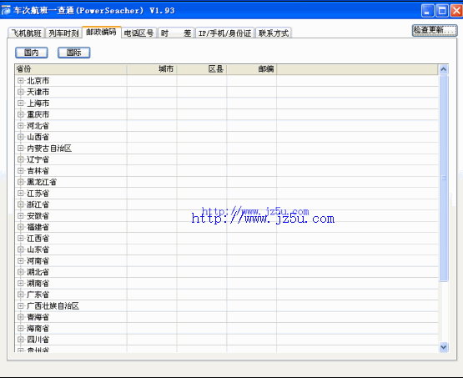463x378 pixels.
Task: Open the 电话区号 tab
Action: 138,33
